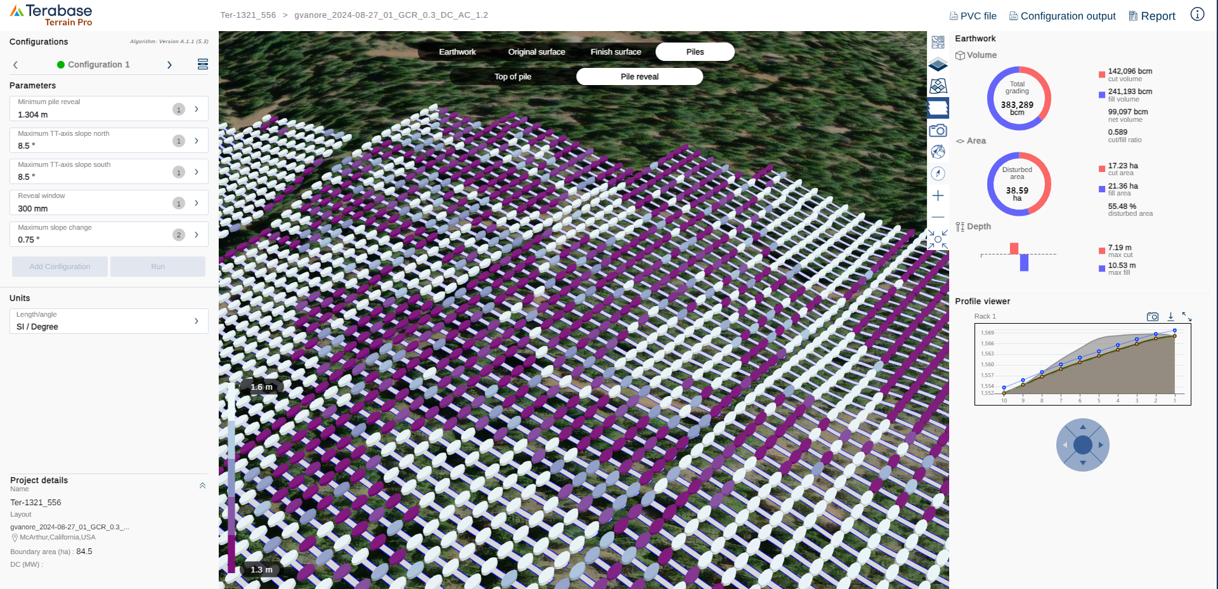Open the layout grid view icon

click(938, 43)
